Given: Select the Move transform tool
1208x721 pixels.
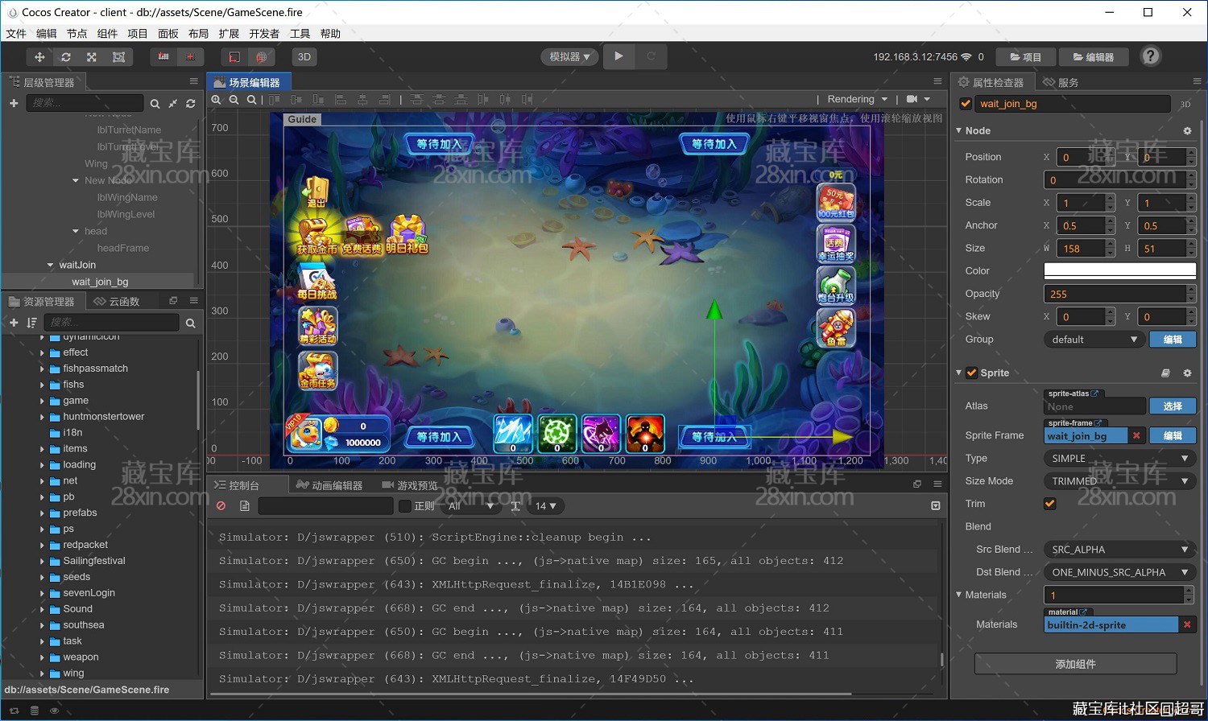Looking at the screenshot, I should click(39, 57).
